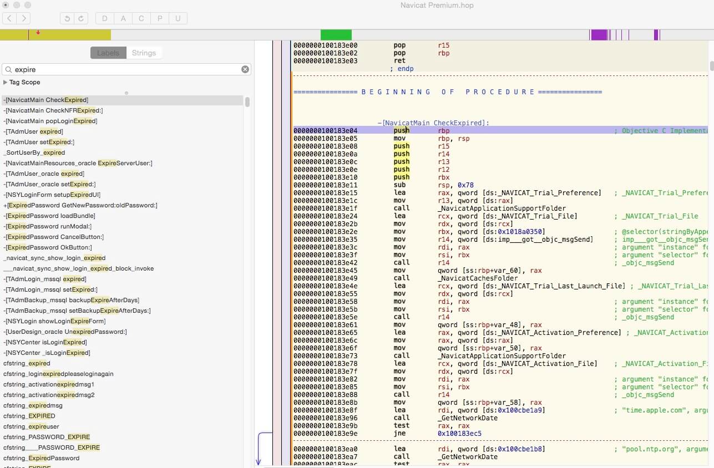Click the expire search input field
Image resolution: width=714 pixels, height=468 pixels.
click(x=126, y=69)
